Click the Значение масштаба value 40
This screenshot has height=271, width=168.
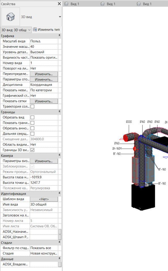(44, 47)
